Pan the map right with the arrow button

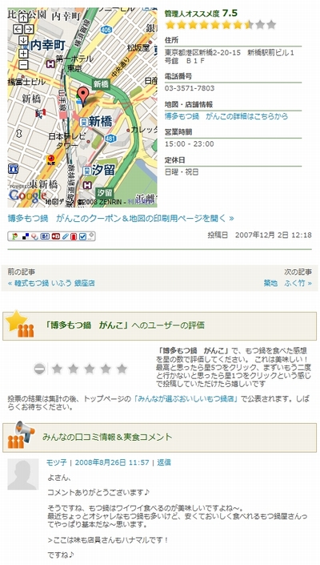[x=29, y=29]
